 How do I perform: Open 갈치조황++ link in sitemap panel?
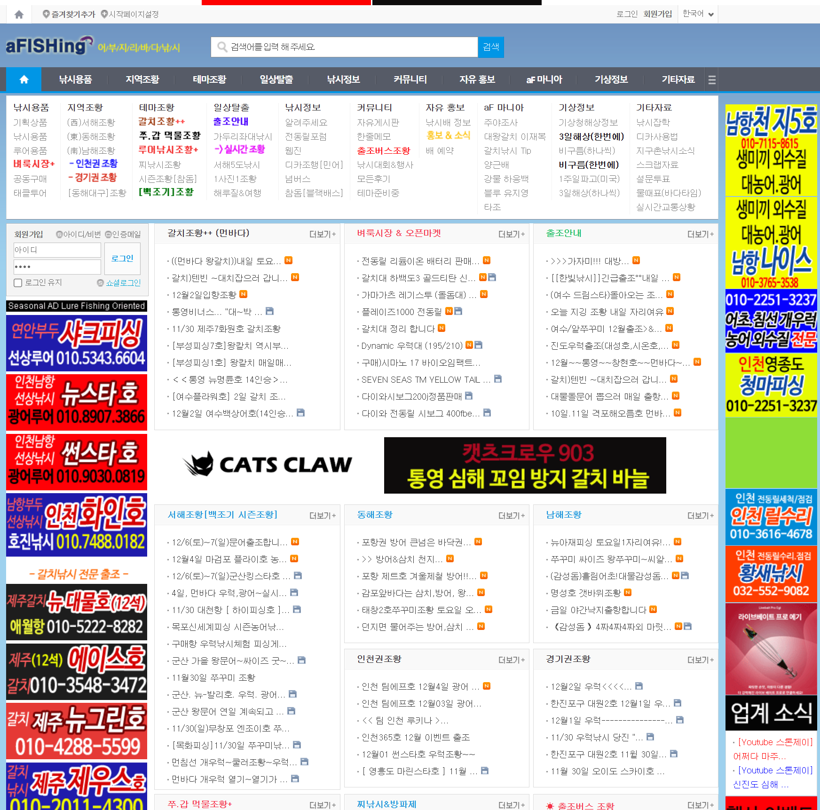tap(161, 121)
